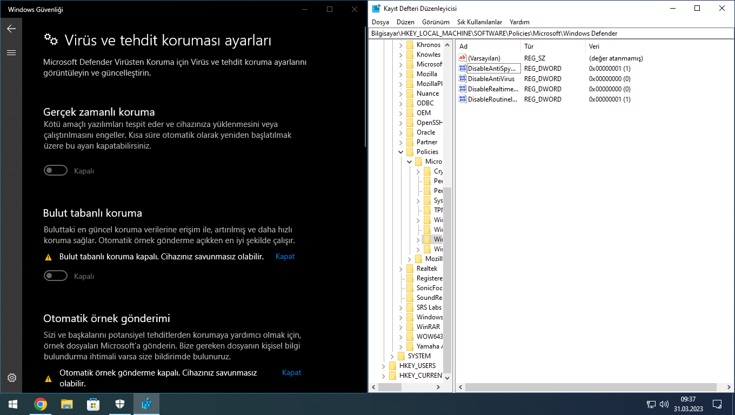Launch Google Chrome from the taskbar
The image size is (735, 415).
pyautogui.click(x=40, y=404)
